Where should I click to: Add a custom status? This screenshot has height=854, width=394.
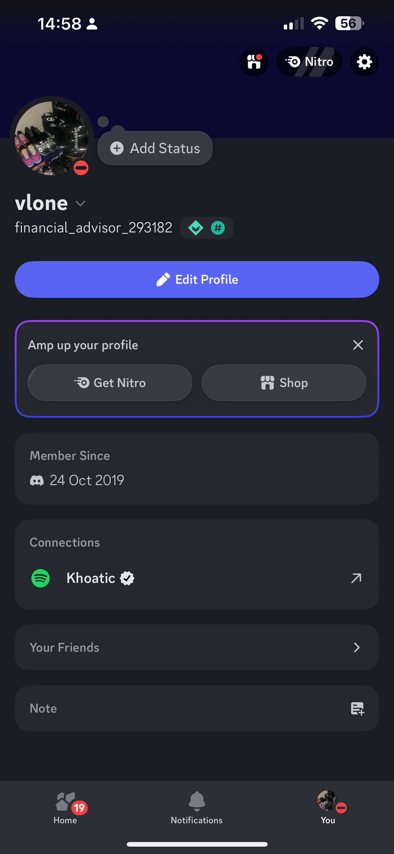[155, 148]
